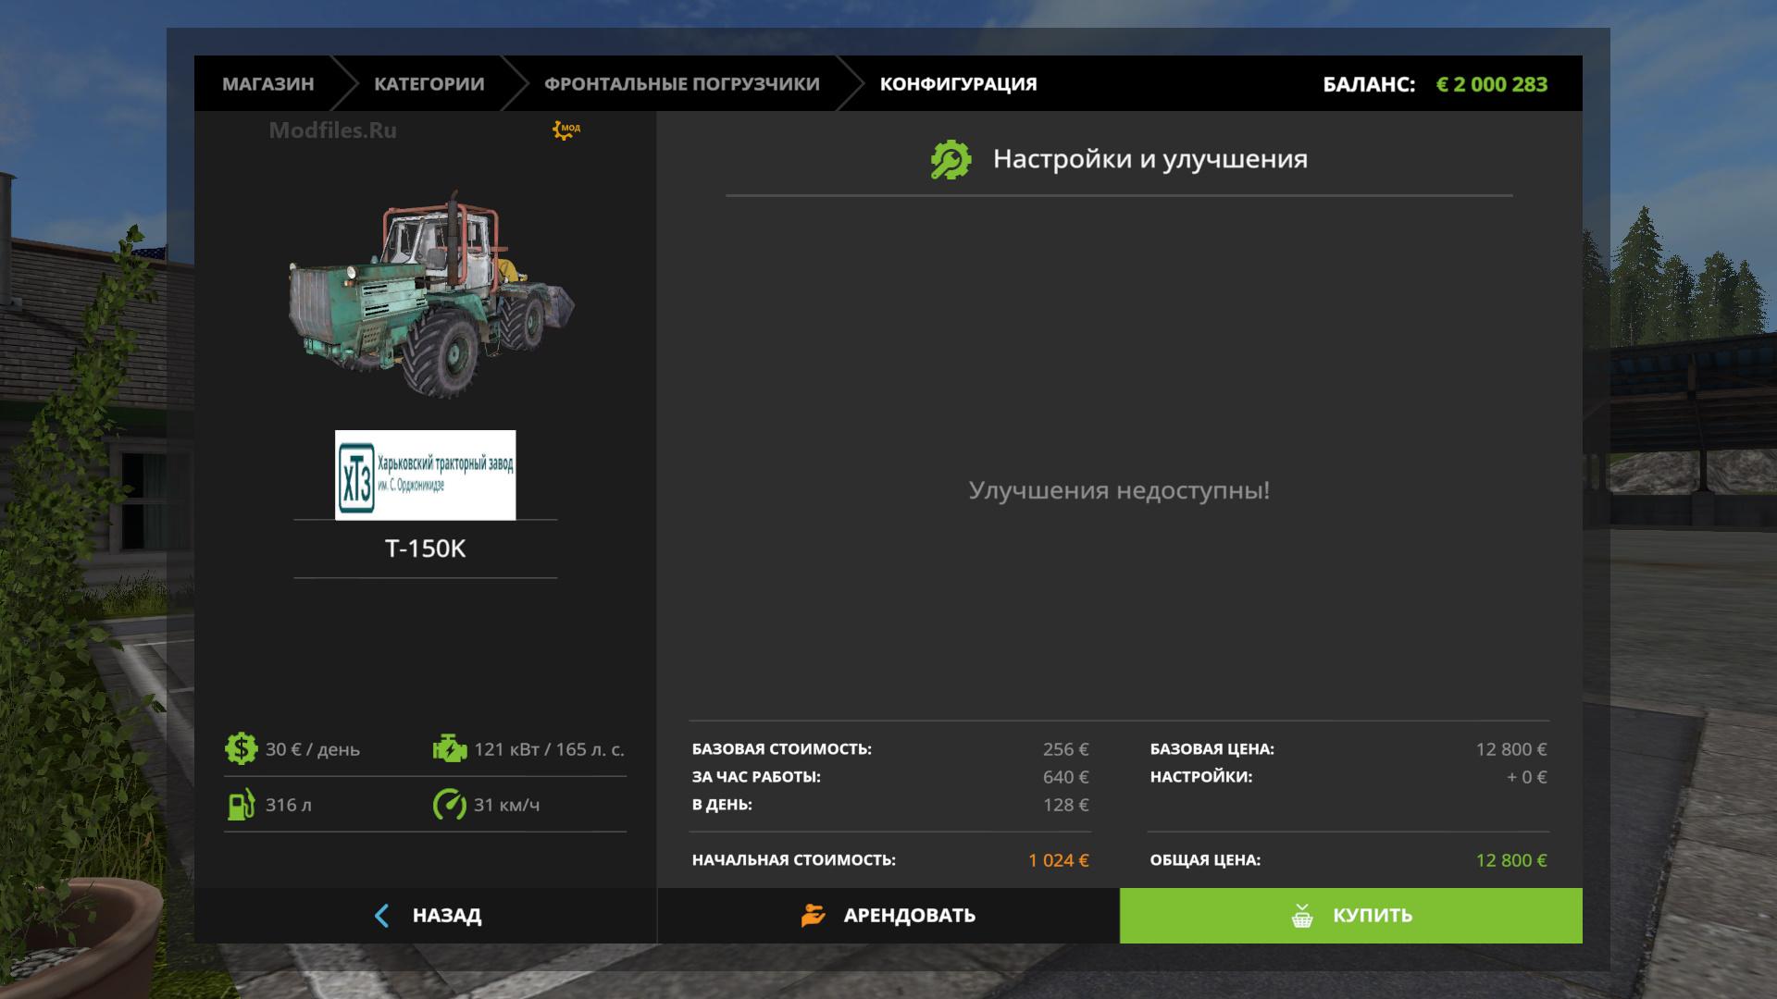Click the balance amount € 2 000 283

pyautogui.click(x=1491, y=84)
